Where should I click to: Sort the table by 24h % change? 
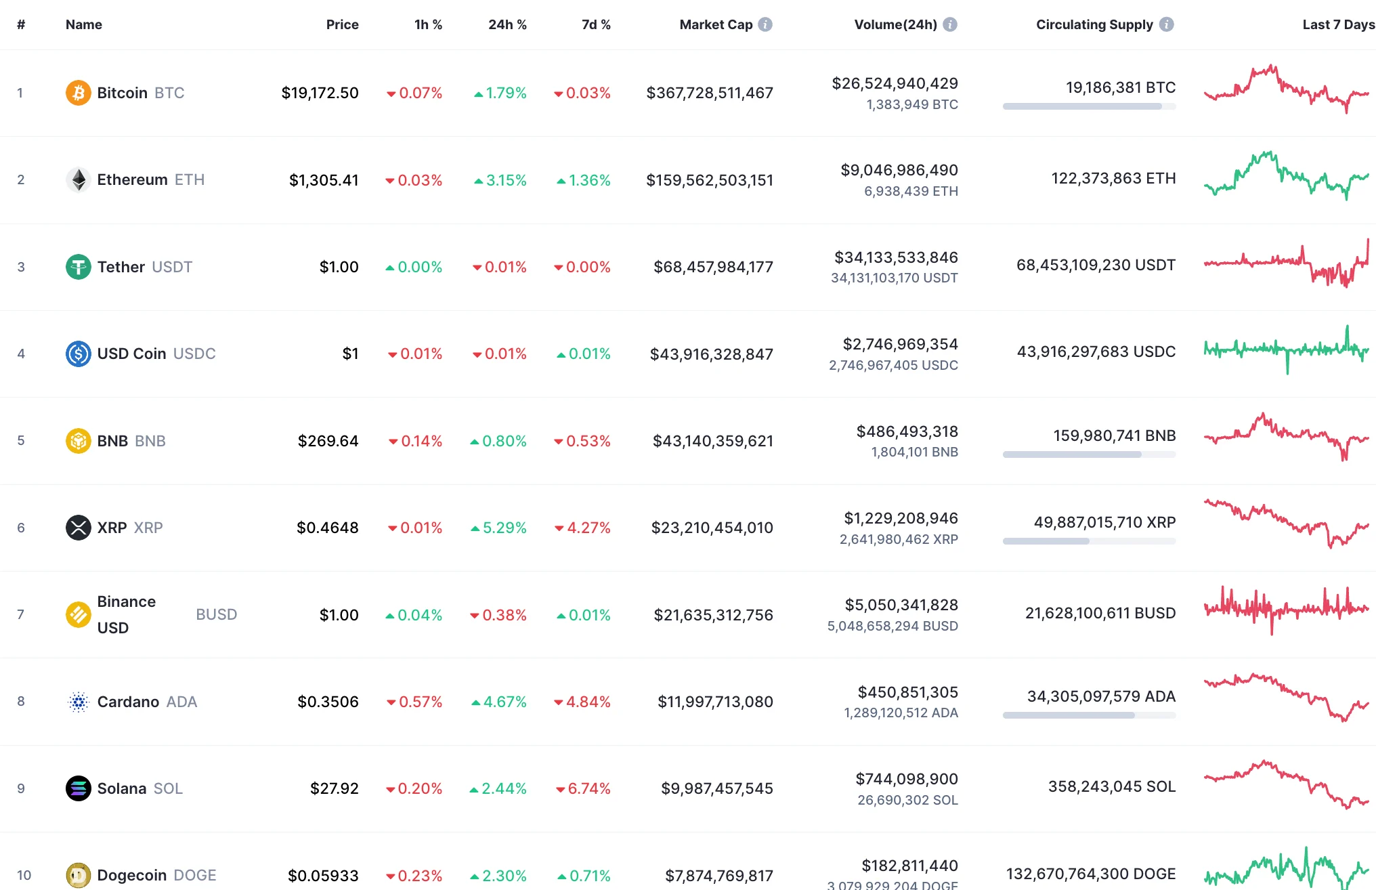tap(507, 24)
